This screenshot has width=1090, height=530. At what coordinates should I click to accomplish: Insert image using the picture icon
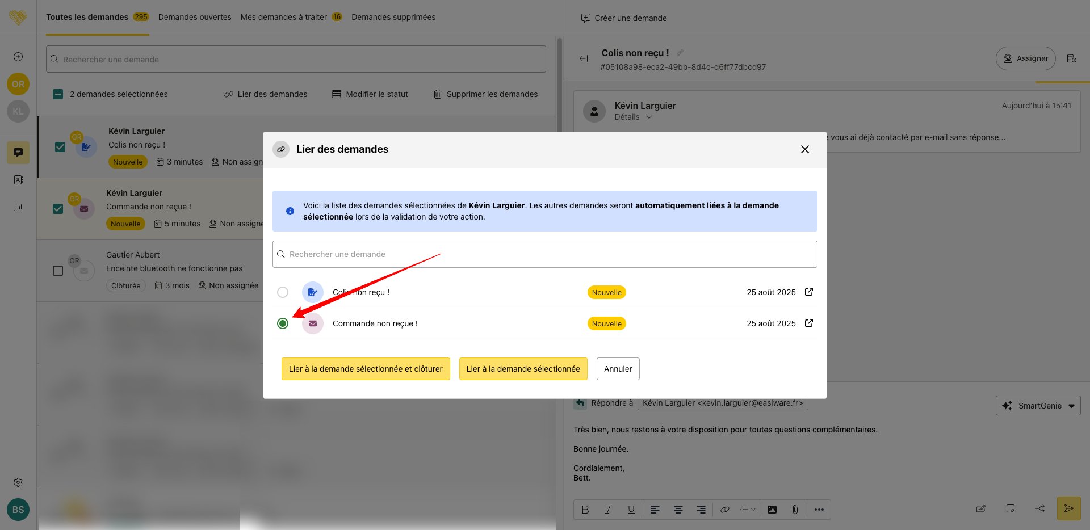coord(772,510)
